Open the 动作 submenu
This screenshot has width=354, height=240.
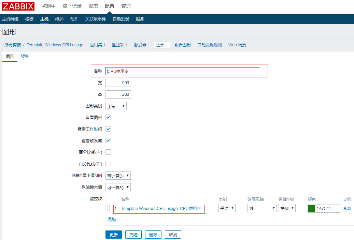[74, 19]
